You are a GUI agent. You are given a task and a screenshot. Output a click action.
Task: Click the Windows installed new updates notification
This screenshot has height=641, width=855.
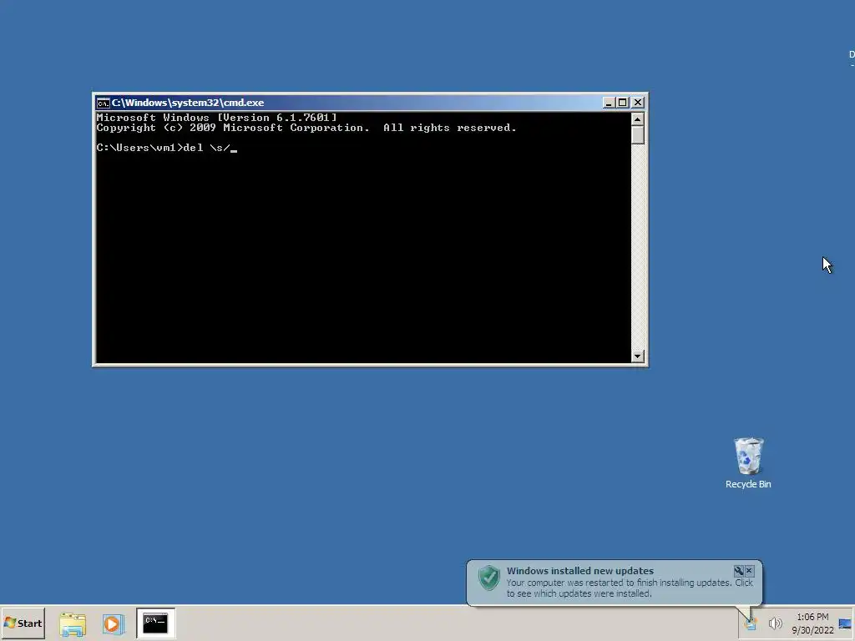tap(614, 582)
